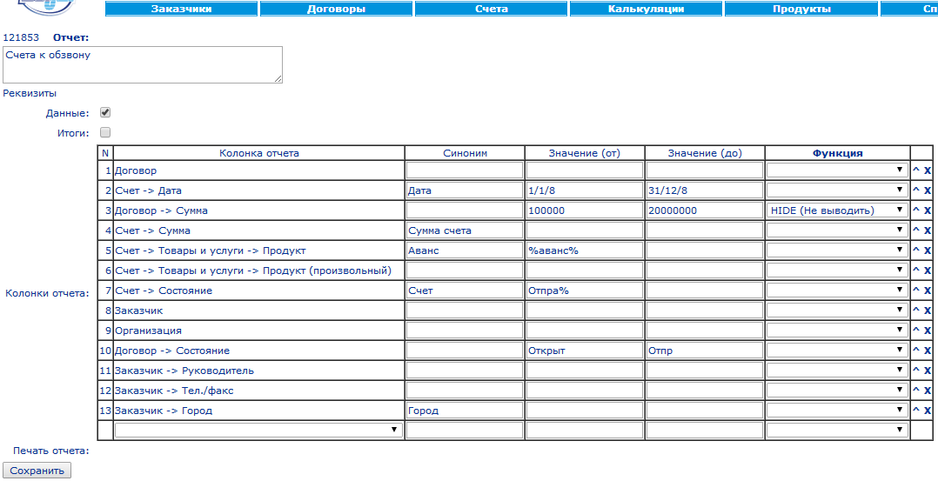Click the field containing 20000000
The height and width of the screenshot is (481, 938).
click(x=705, y=210)
